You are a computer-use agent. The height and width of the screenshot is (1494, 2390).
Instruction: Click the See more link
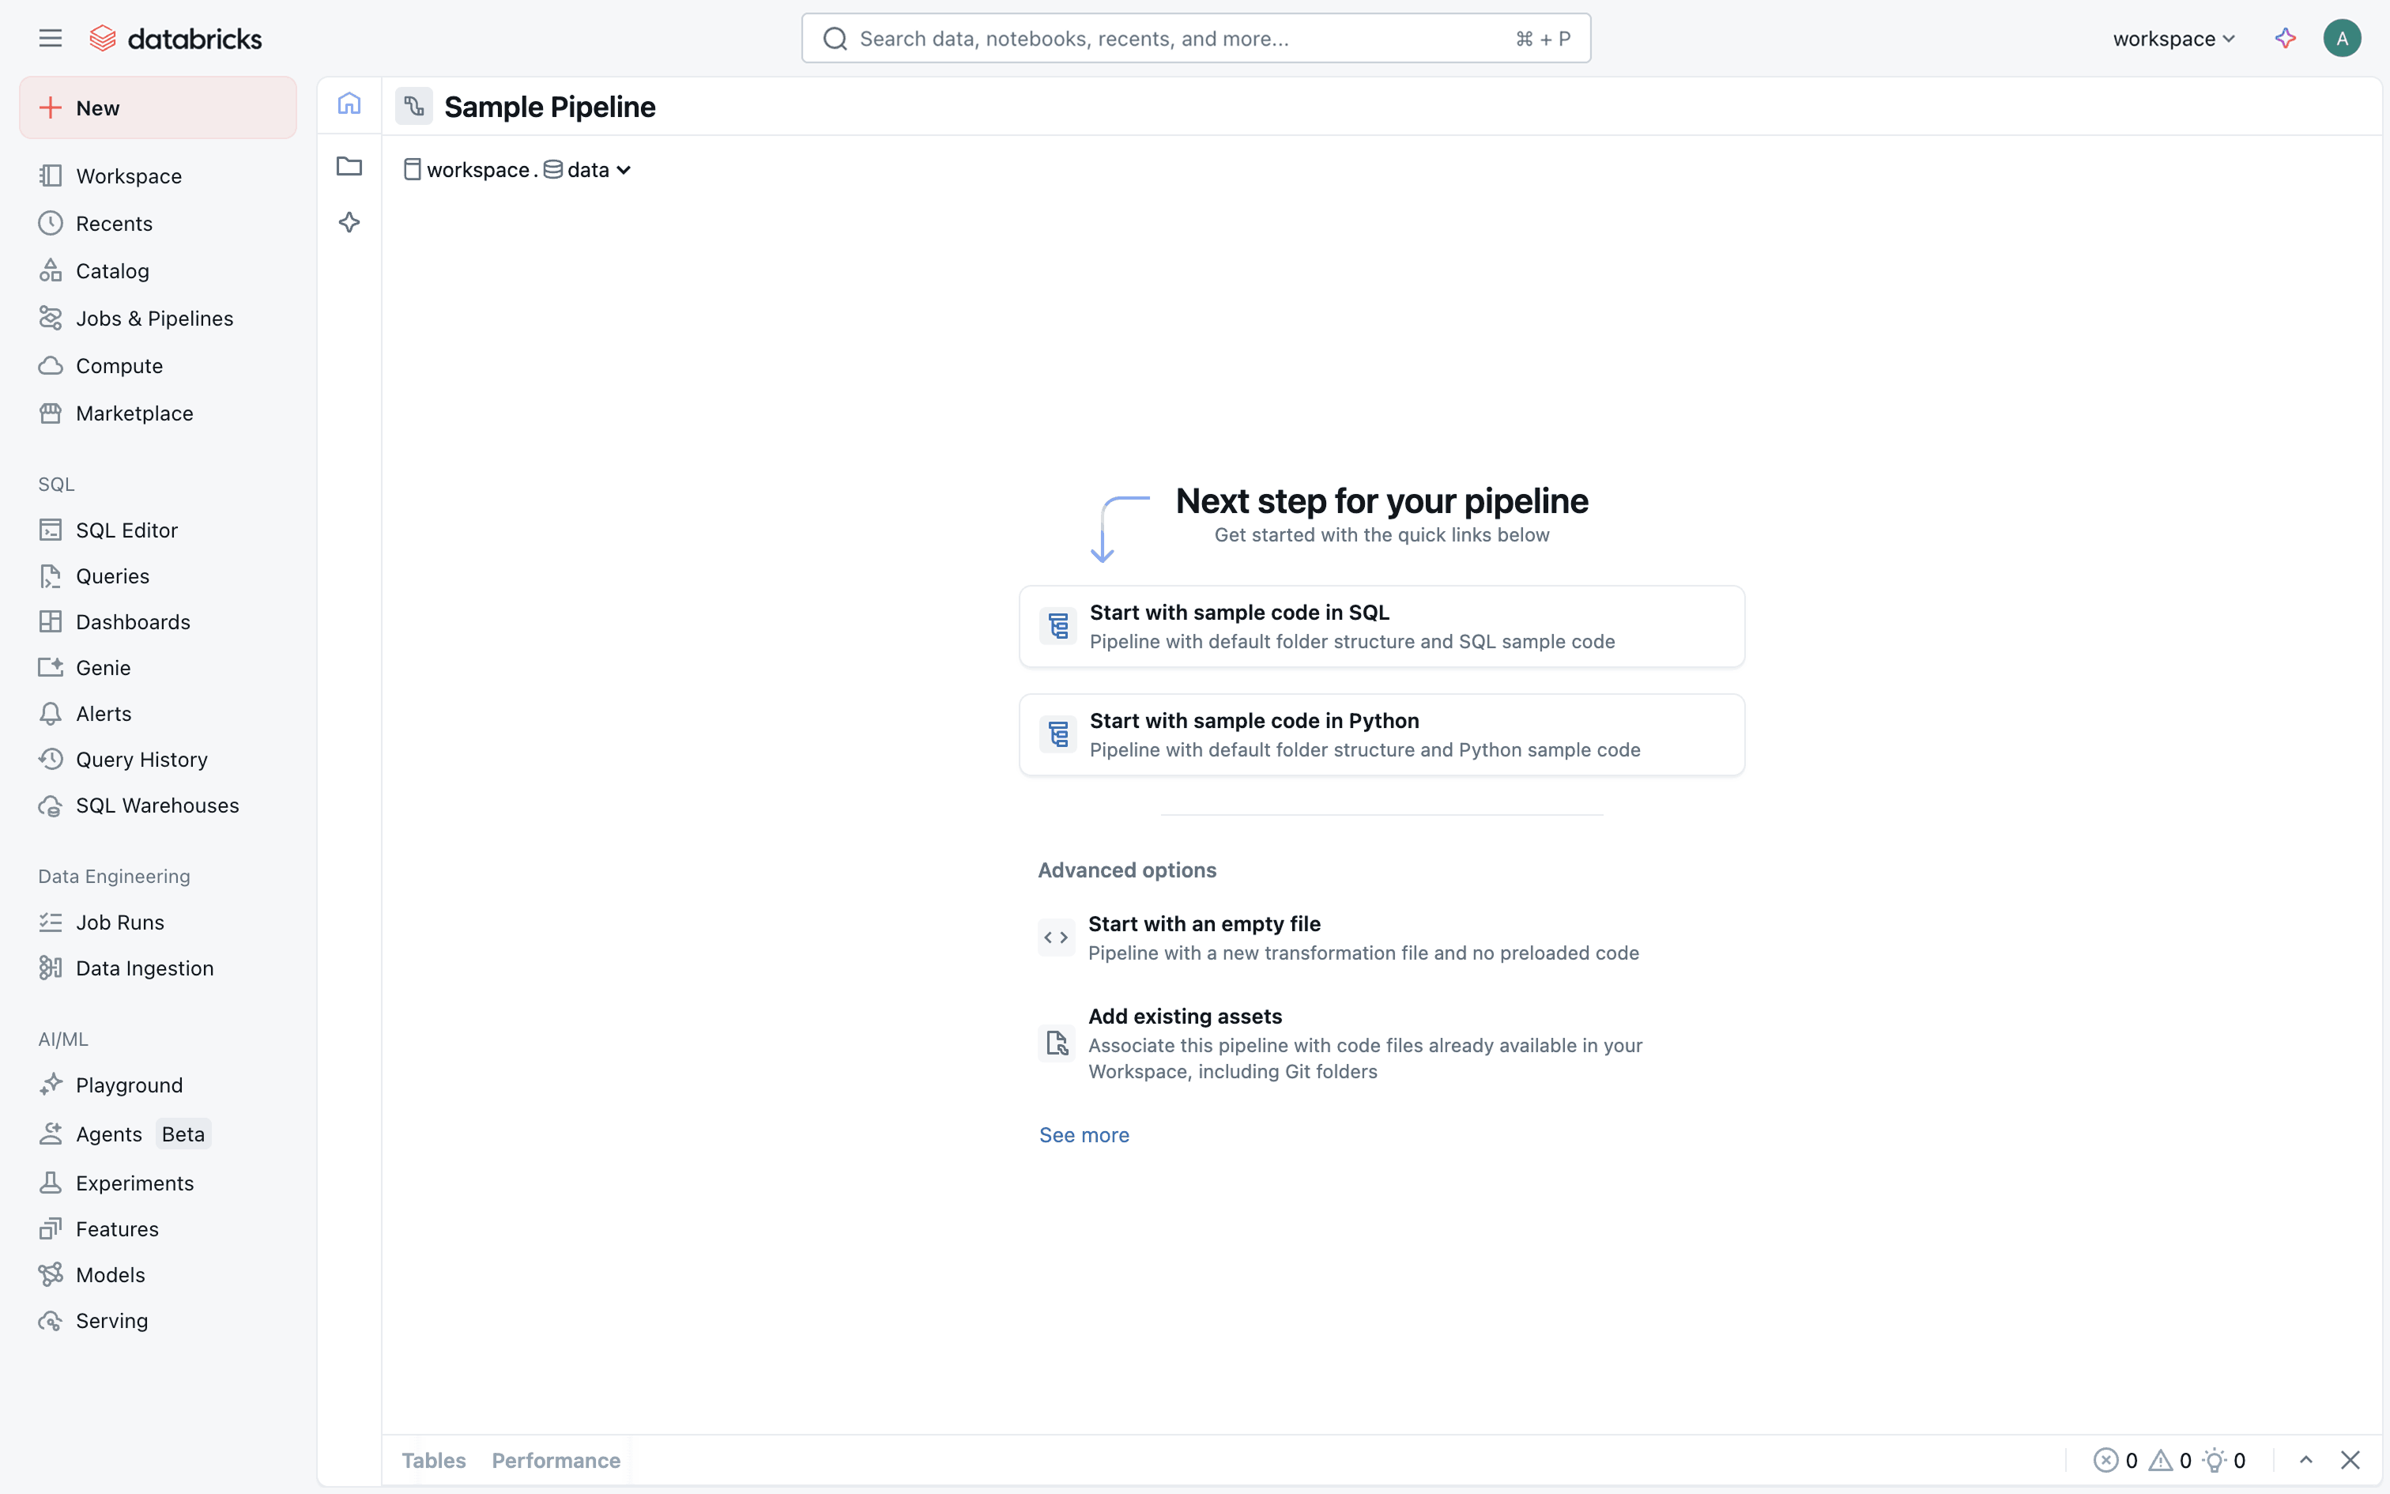(x=1084, y=1134)
